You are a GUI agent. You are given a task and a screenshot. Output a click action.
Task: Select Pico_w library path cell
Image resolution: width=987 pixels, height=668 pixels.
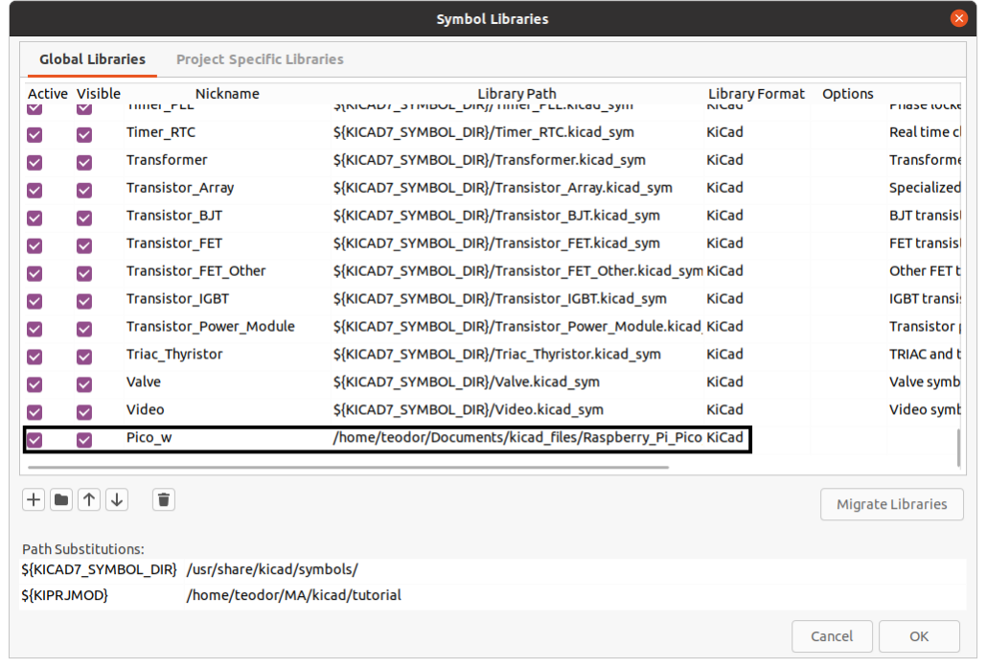coord(516,438)
